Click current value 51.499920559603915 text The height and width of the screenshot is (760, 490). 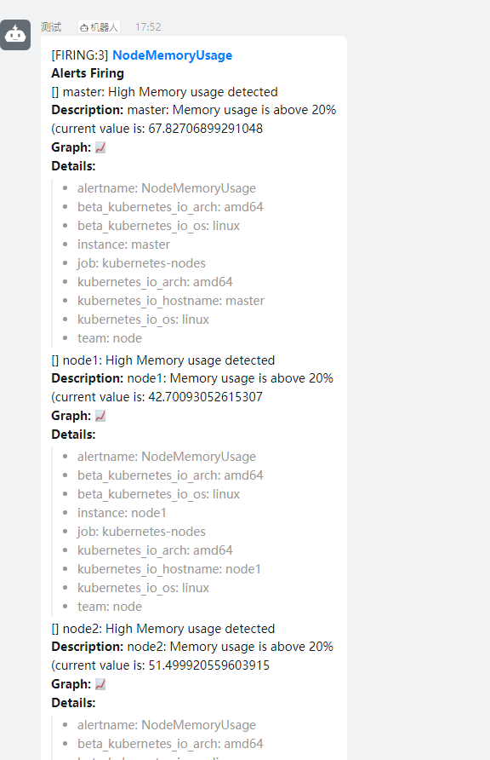pyautogui.click(x=161, y=666)
